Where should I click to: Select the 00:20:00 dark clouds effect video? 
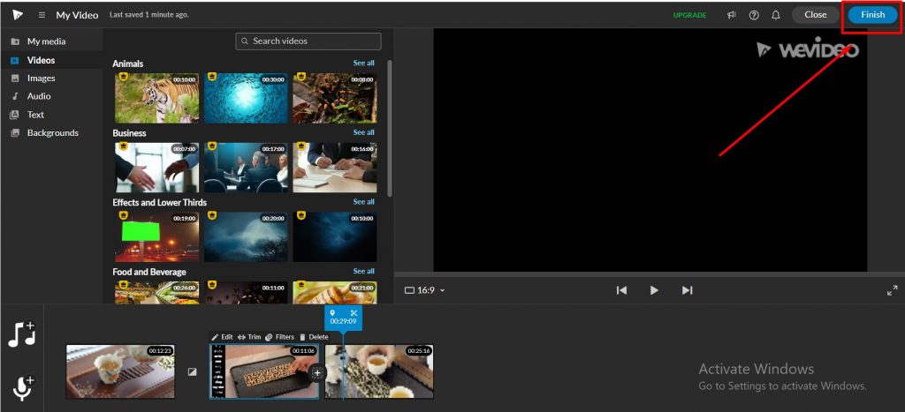point(246,236)
